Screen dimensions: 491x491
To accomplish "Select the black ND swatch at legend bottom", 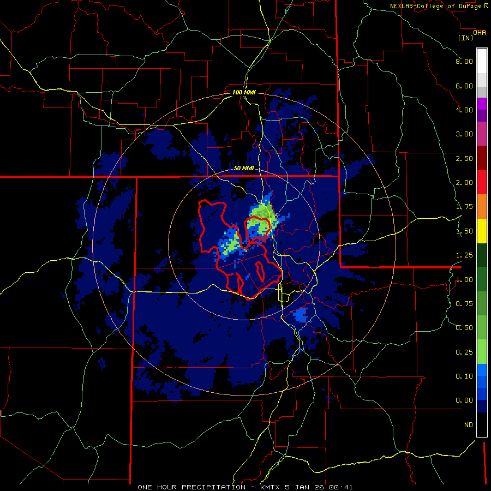I will coord(482,424).
